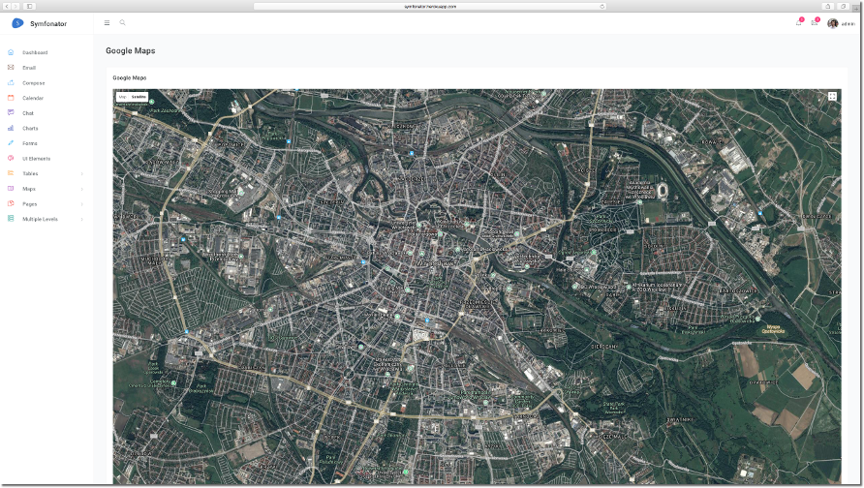Viewport: 864px width, 488px height.
Task: Open UI Elements from the sidebar
Action: (36, 159)
